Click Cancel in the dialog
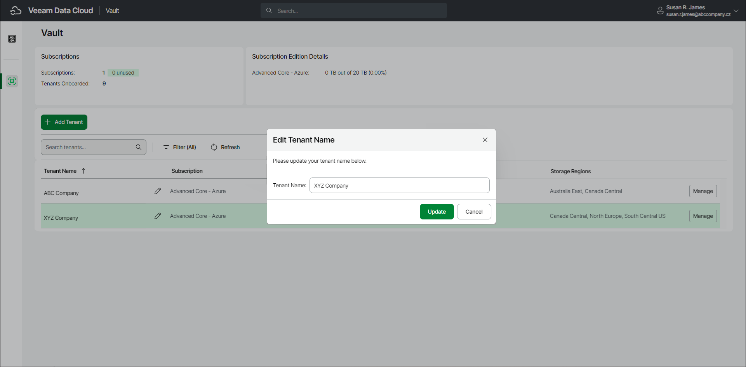 pos(474,212)
